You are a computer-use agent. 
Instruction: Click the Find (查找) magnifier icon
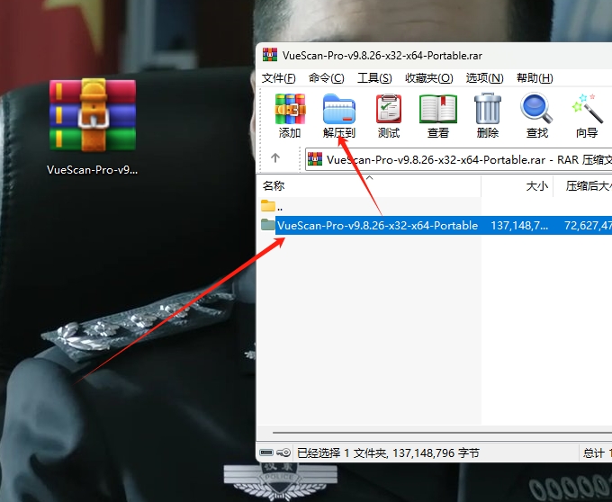click(536, 108)
